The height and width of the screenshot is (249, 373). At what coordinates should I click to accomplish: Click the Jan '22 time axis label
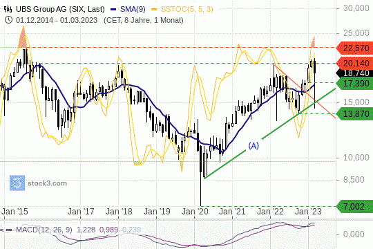click(270, 212)
